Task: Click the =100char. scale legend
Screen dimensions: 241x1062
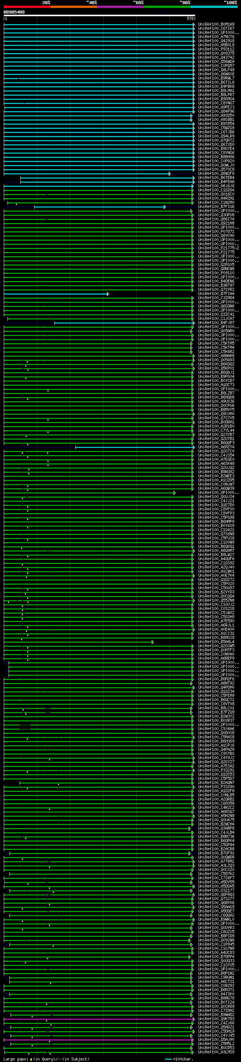Action: point(179,1059)
